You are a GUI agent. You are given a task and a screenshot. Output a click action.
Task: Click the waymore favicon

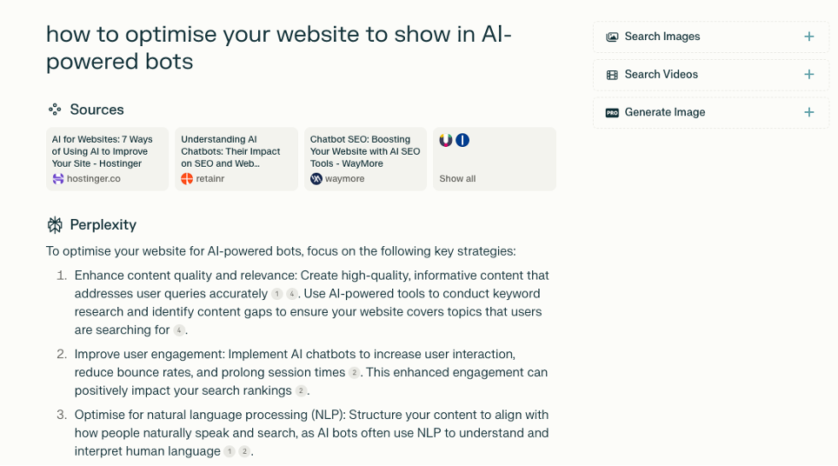point(316,179)
